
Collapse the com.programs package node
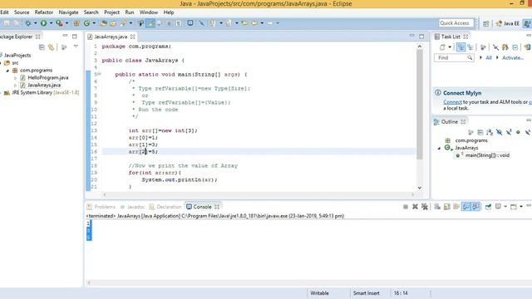click(x=7, y=71)
